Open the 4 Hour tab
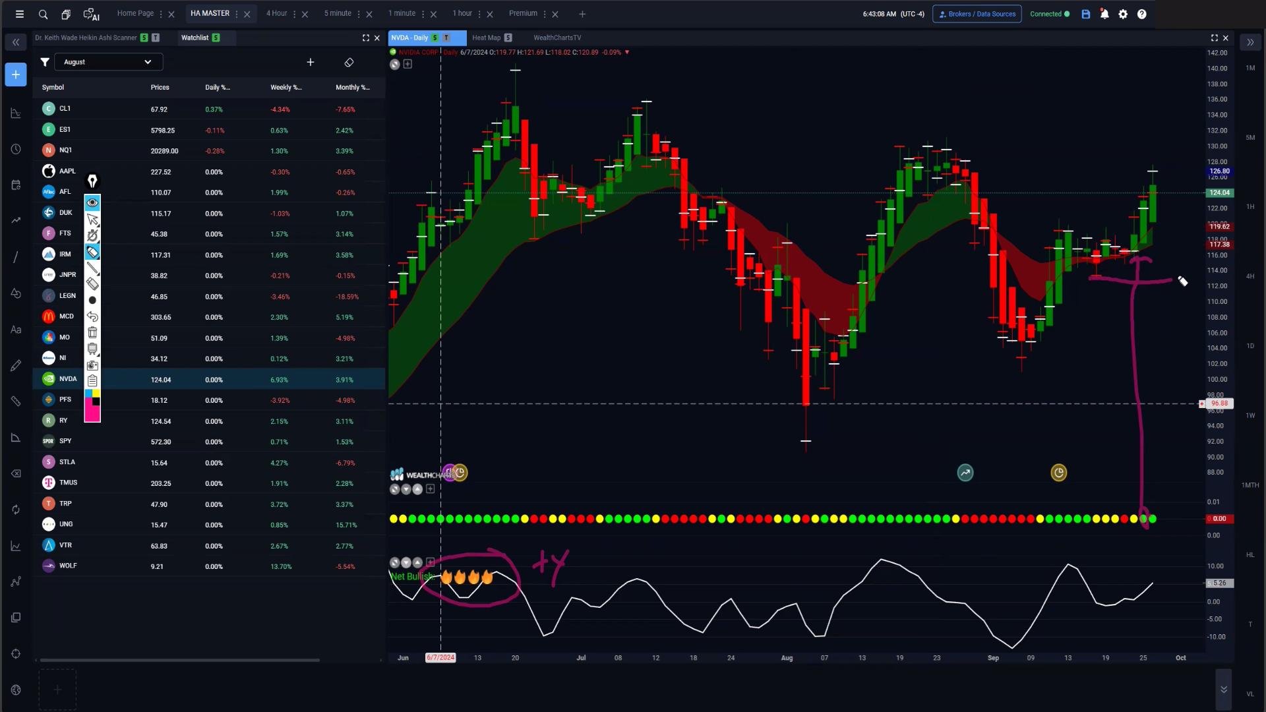This screenshot has width=1266, height=712. (x=276, y=13)
